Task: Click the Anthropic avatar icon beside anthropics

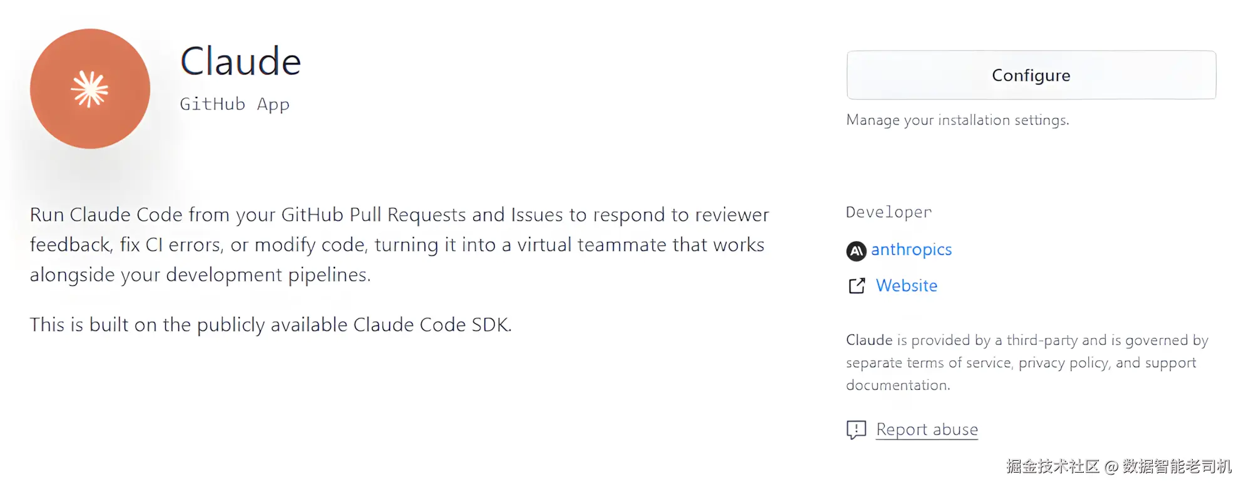Action: tap(856, 251)
